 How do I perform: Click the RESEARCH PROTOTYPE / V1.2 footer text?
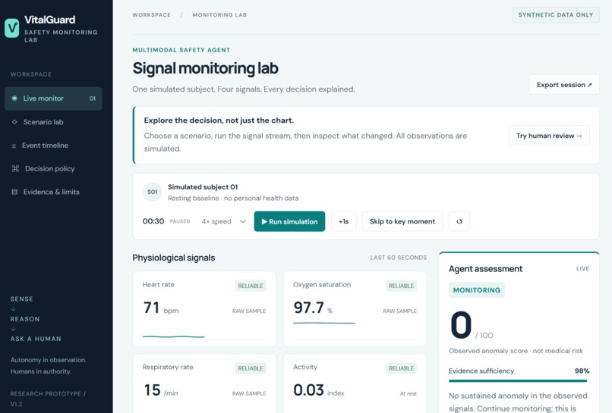tap(48, 399)
